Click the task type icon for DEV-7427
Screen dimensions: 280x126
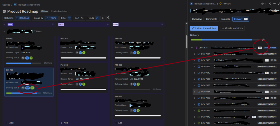pos(199,54)
